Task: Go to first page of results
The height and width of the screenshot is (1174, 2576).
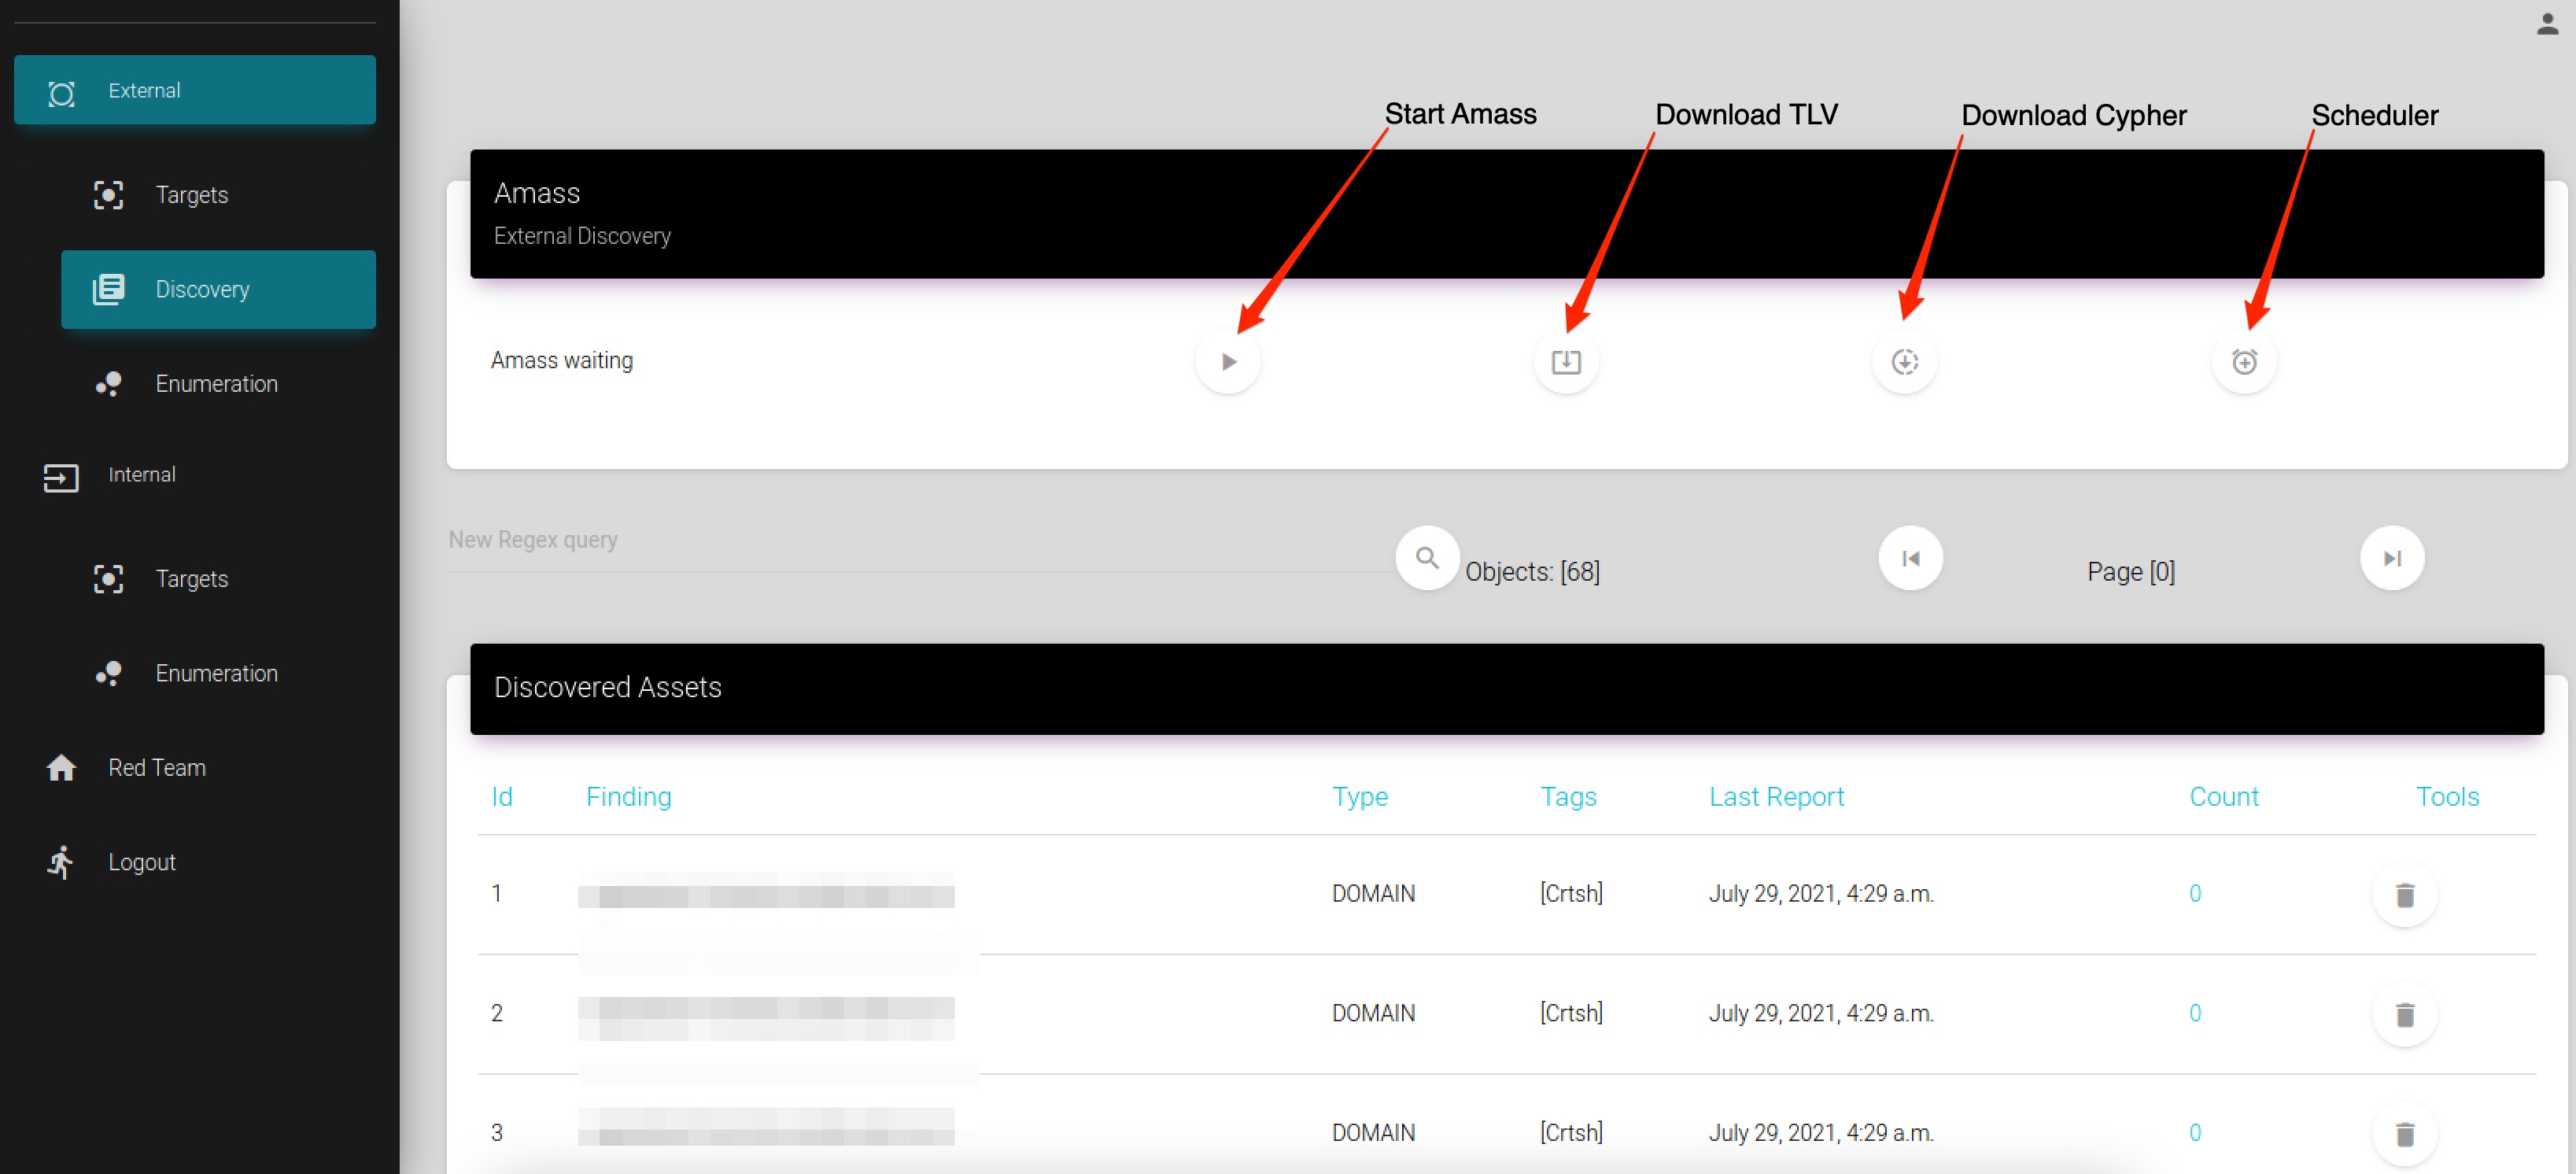Action: coord(1910,557)
